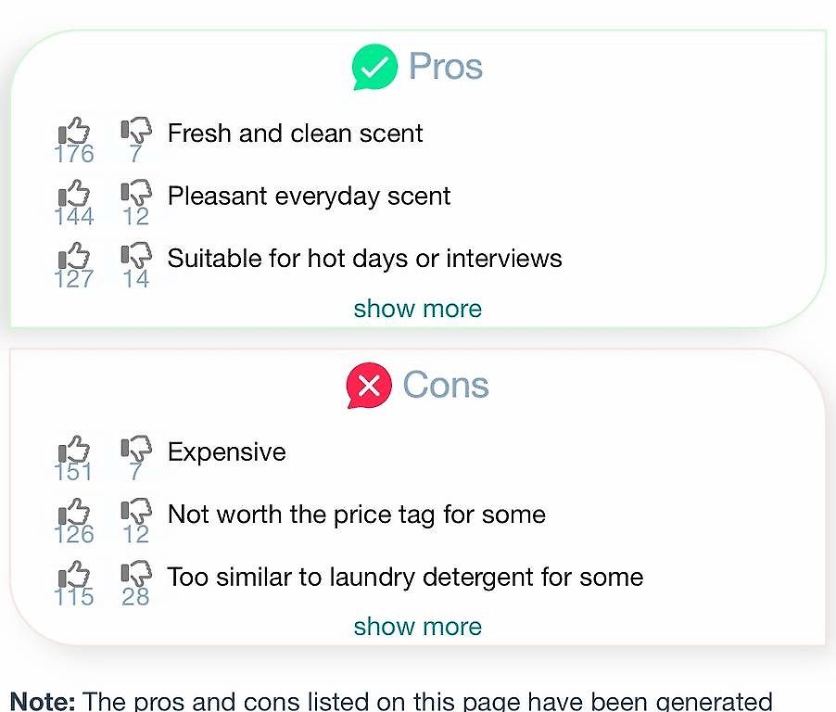The width and height of the screenshot is (836, 712).
Task: Click the green Pros checkmark bubble icon
Action: click(374, 67)
